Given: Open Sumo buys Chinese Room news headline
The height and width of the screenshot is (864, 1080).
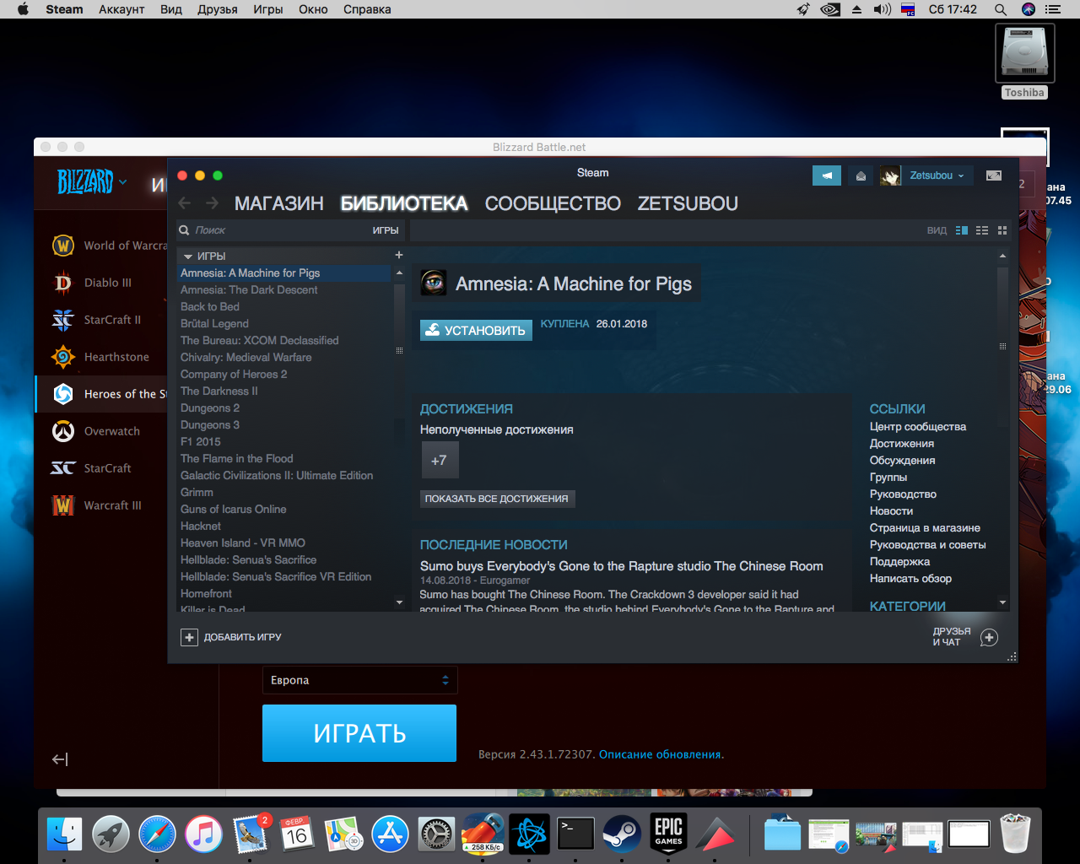Looking at the screenshot, I should tap(622, 566).
